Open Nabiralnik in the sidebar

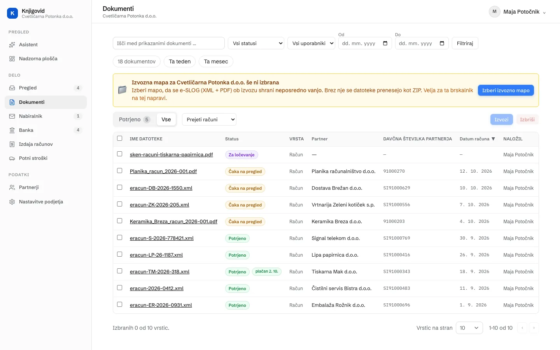pyautogui.click(x=45, y=116)
